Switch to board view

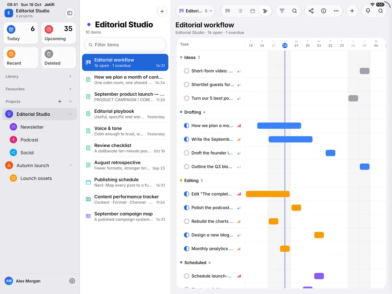coord(228,11)
